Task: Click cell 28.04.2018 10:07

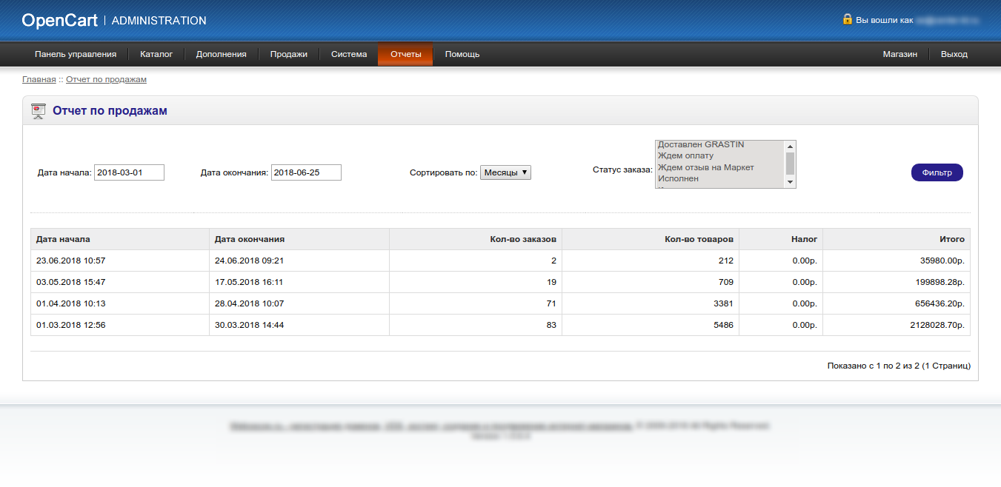Action: click(x=299, y=303)
